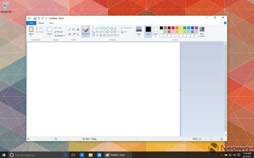This screenshot has height=158, width=254.
Task: Choose the Five-point star shape
Action: point(101,35)
